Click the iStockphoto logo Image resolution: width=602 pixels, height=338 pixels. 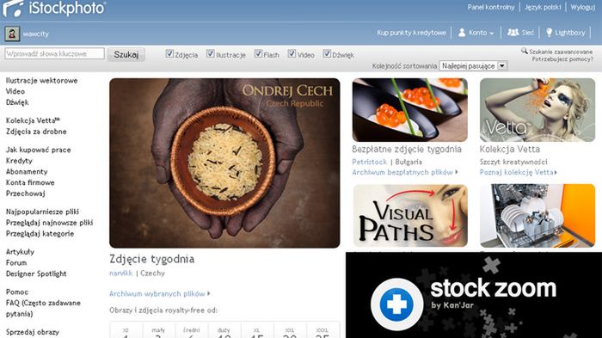[53, 9]
